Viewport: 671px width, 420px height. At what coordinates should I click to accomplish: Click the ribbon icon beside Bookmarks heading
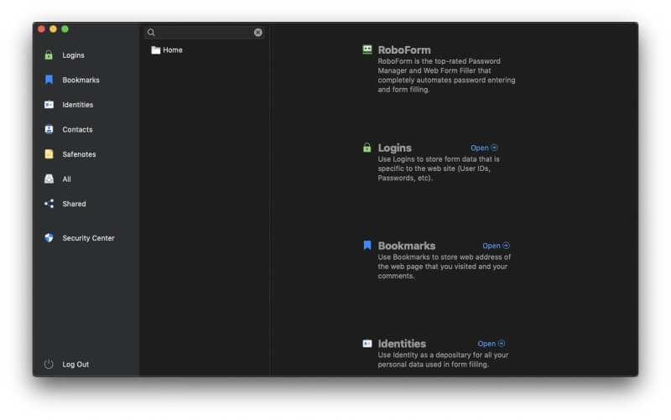point(367,245)
